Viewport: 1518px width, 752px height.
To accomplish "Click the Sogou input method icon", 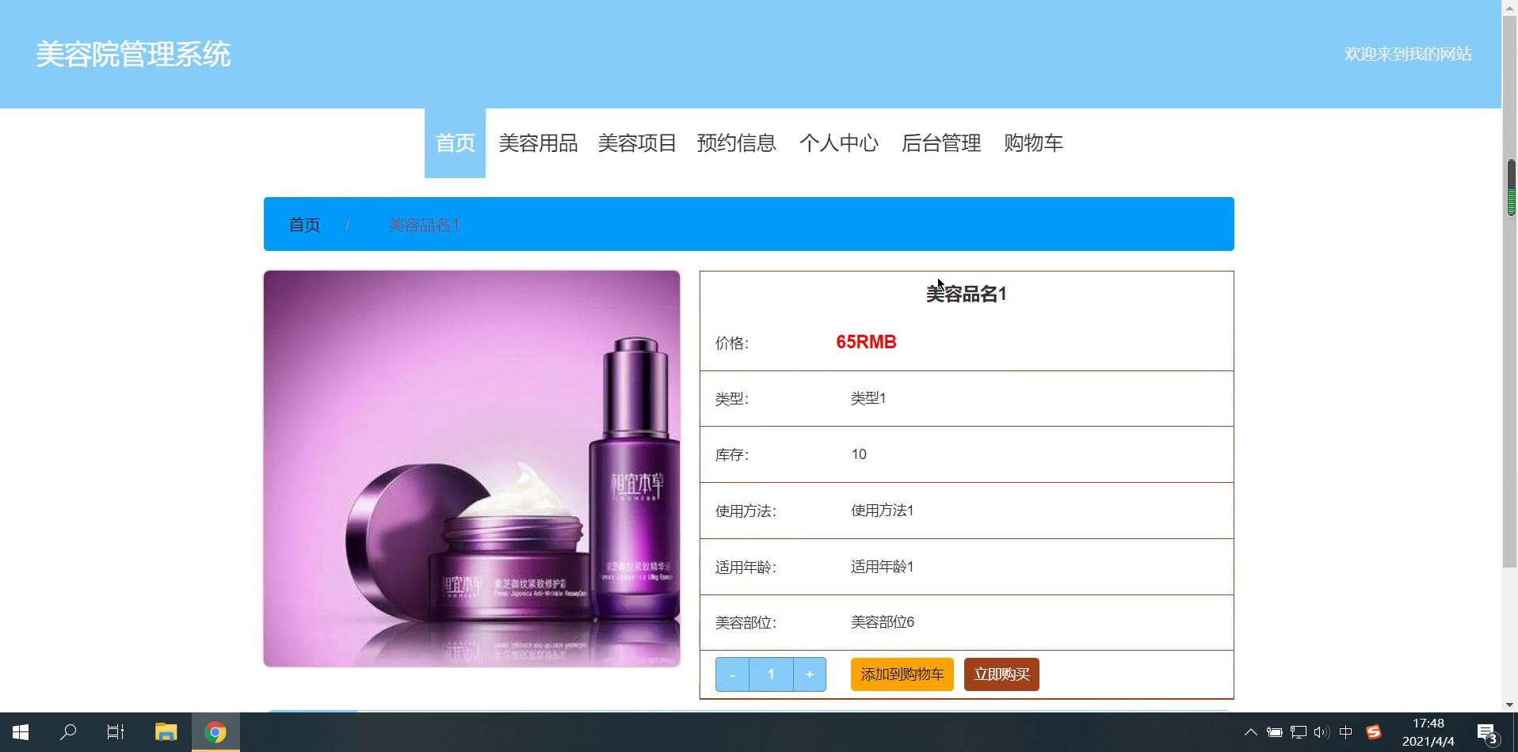I will click(x=1374, y=732).
